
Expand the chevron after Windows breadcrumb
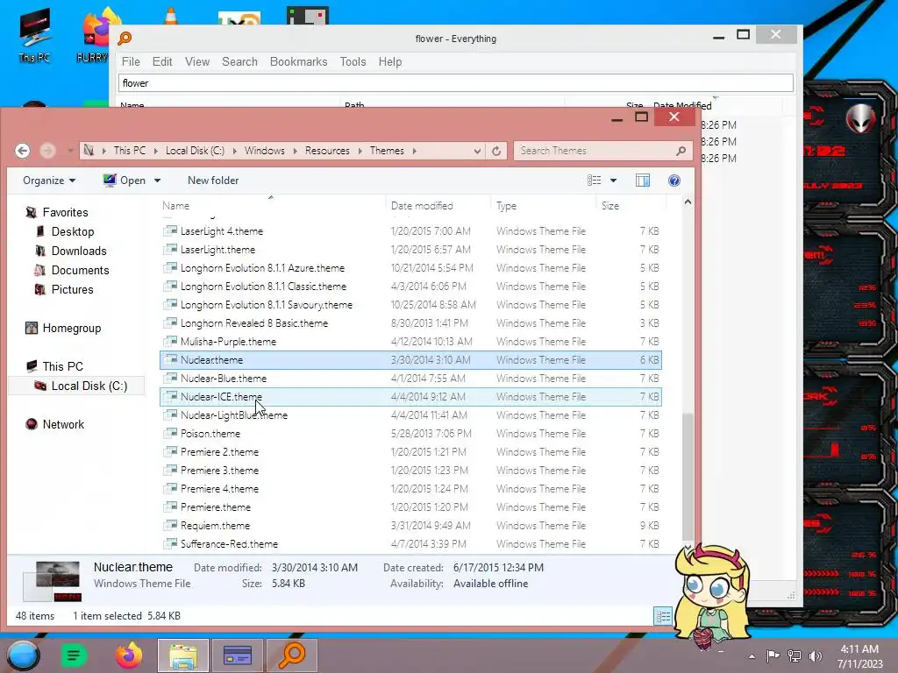tap(295, 151)
